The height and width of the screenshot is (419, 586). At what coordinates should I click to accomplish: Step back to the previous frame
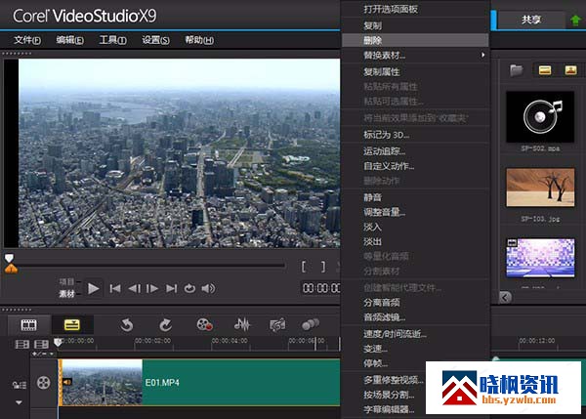(x=135, y=288)
